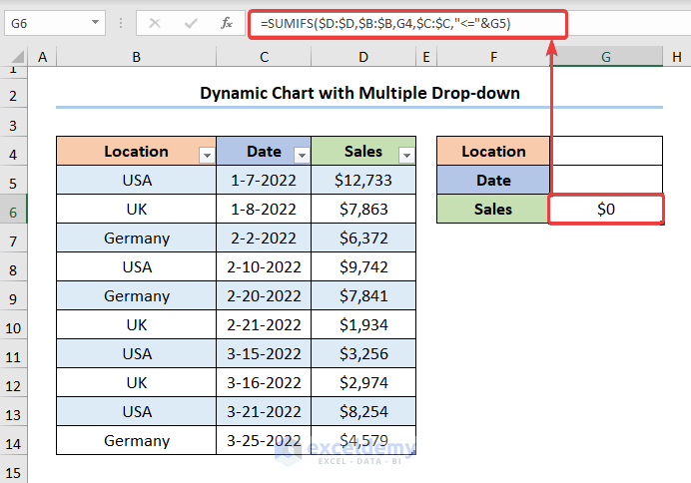Click the formula bar options dots icon
The width and height of the screenshot is (691, 483).
(121, 23)
